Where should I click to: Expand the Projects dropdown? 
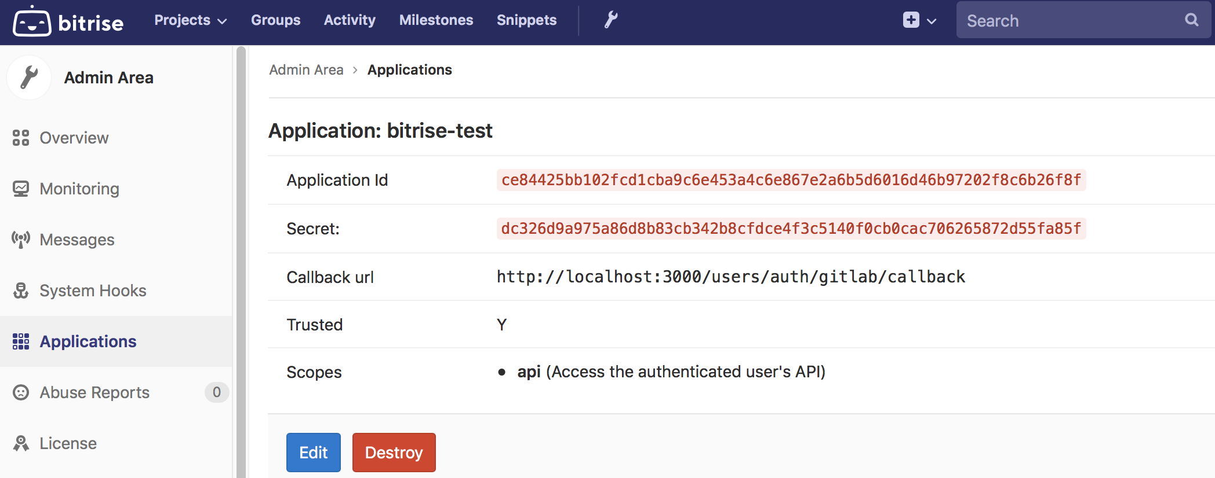click(190, 20)
